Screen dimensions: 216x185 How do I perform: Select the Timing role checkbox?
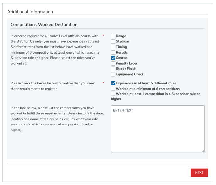coord(113,47)
